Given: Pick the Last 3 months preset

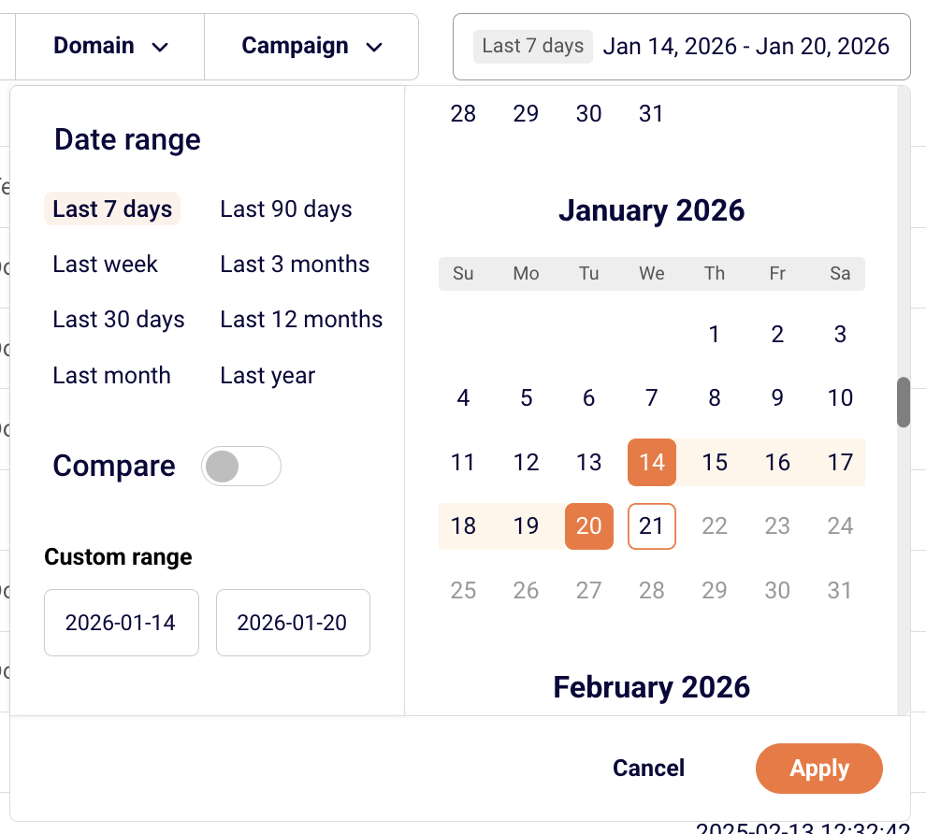Looking at the screenshot, I should pos(295,265).
